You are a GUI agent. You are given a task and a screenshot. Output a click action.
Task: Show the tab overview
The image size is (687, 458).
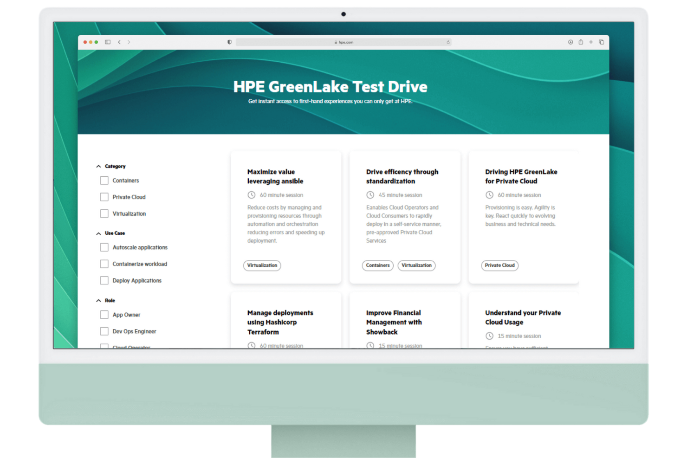pos(602,42)
